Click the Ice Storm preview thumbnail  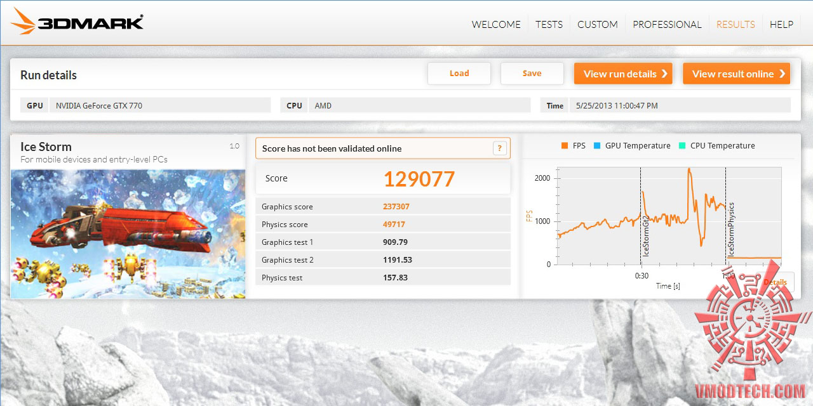coord(128,234)
